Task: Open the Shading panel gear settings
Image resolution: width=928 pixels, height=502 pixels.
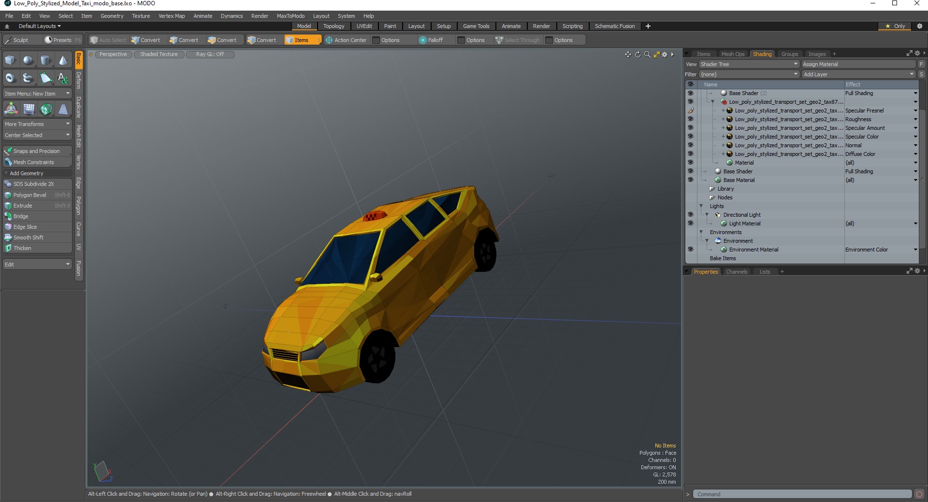Action: point(917,54)
